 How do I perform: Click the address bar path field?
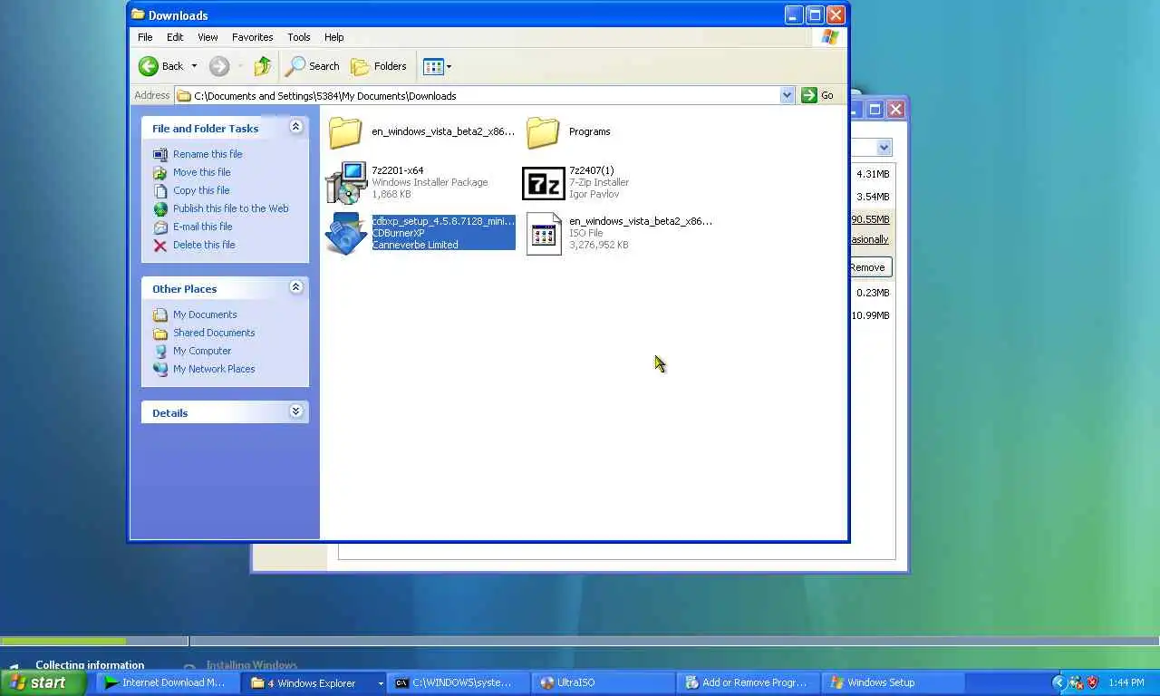(x=478, y=95)
